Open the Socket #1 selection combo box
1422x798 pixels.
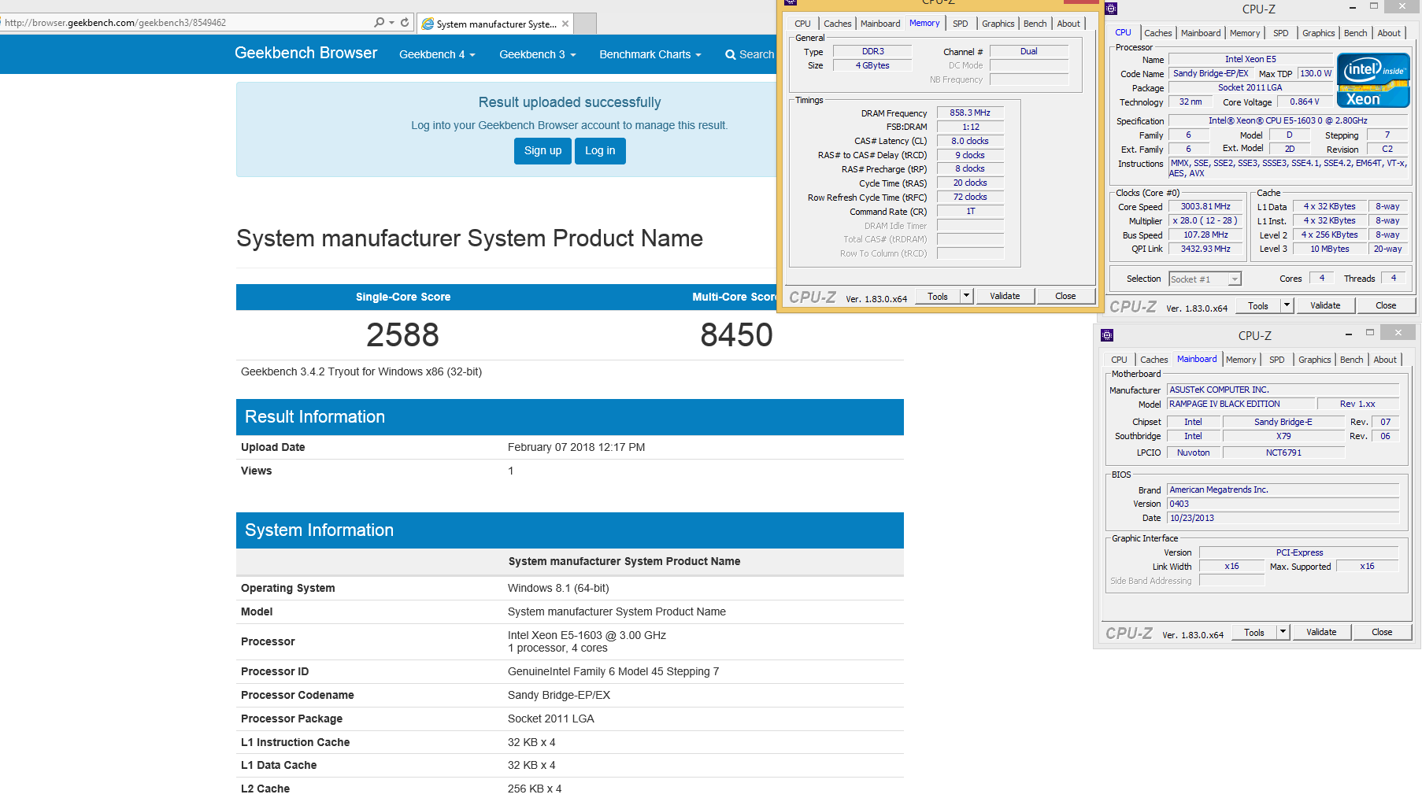click(1205, 279)
